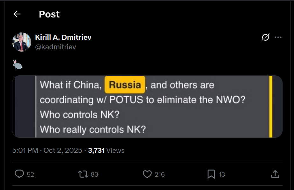Click the reply count 52
This screenshot has width=294, height=190.
click(x=31, y=174)
